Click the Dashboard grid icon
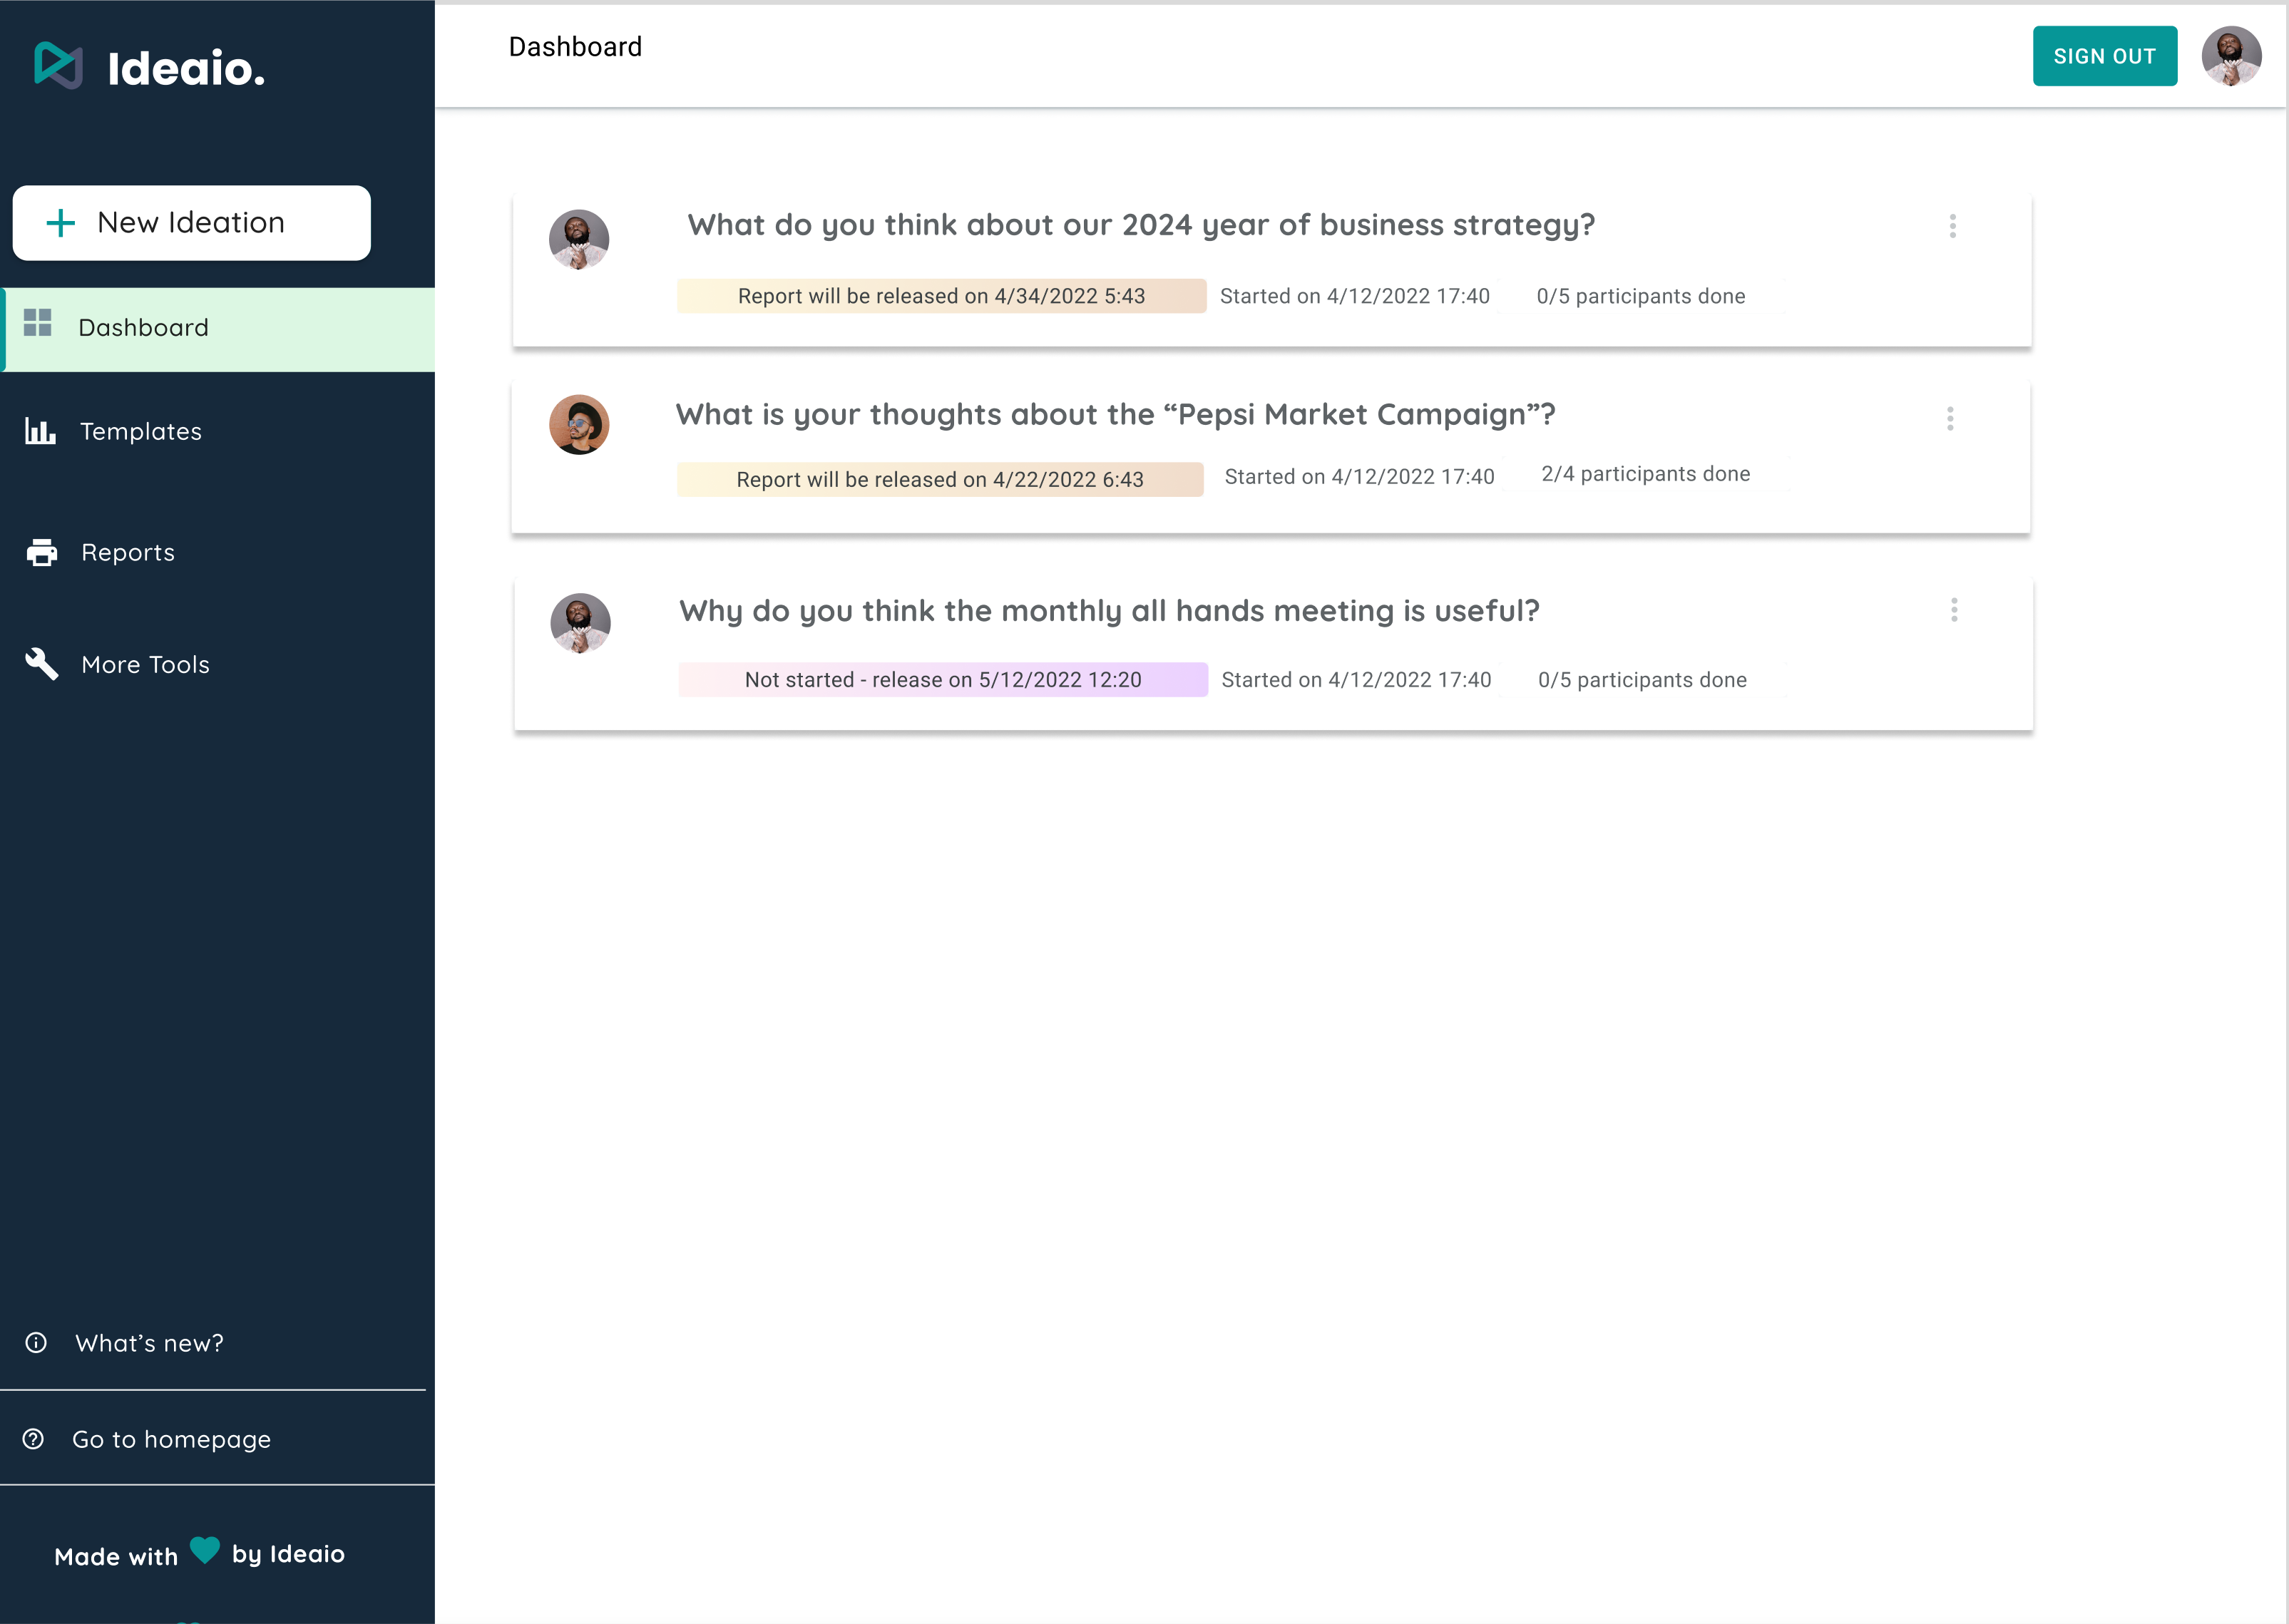Screen dimensions: 2289x1624 38,323
